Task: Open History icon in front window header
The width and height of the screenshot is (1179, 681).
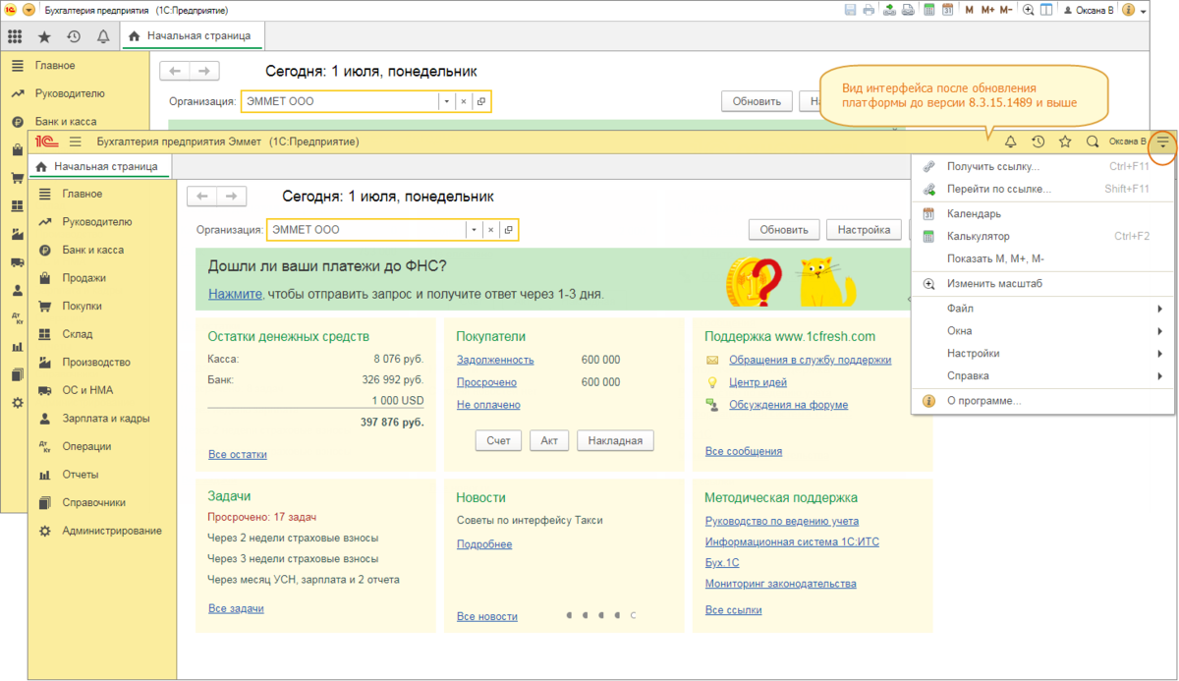Action: [x=1038, y=142]
